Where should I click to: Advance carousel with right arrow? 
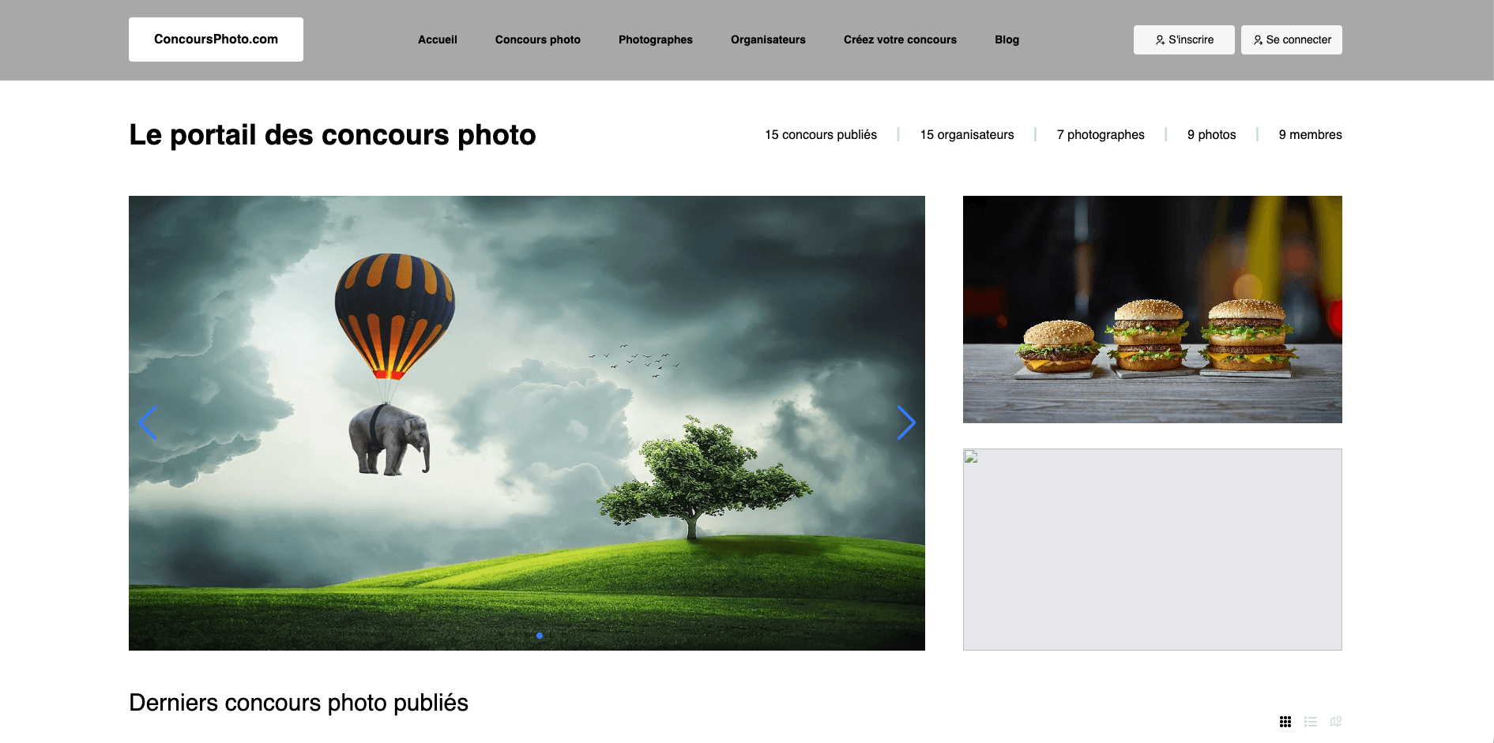[x=906, y=422]
